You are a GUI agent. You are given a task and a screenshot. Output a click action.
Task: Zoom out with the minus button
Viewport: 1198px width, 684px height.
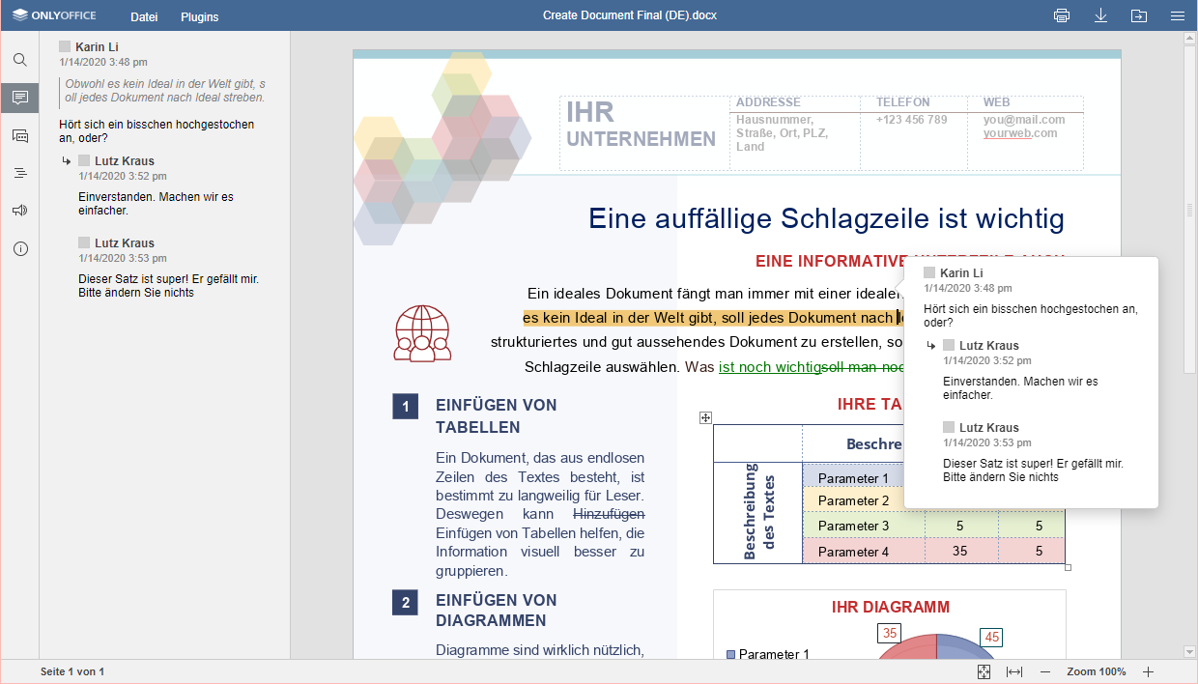(x=1045, y=671)
